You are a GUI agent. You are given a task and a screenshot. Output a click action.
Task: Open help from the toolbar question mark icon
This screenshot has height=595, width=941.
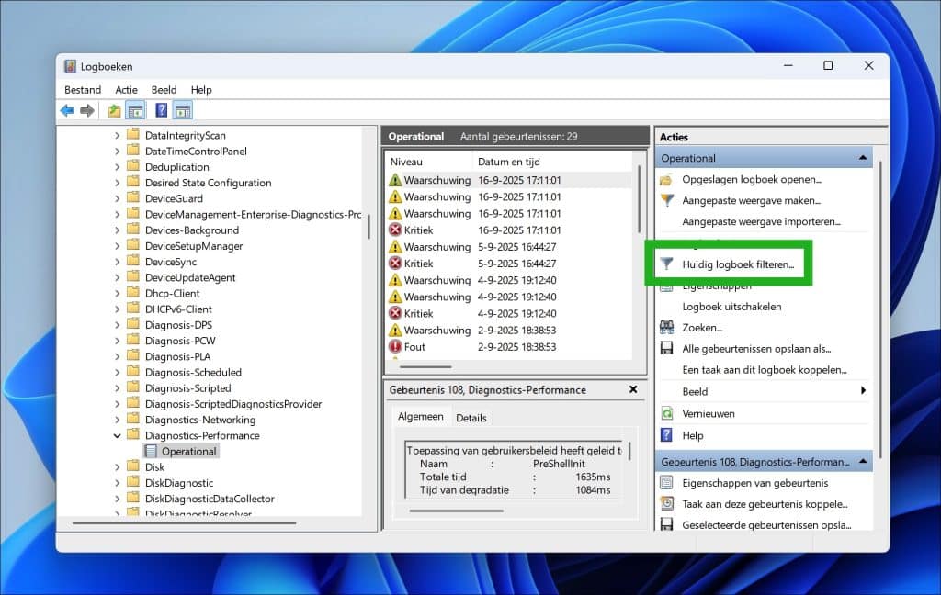click(162, 110)
